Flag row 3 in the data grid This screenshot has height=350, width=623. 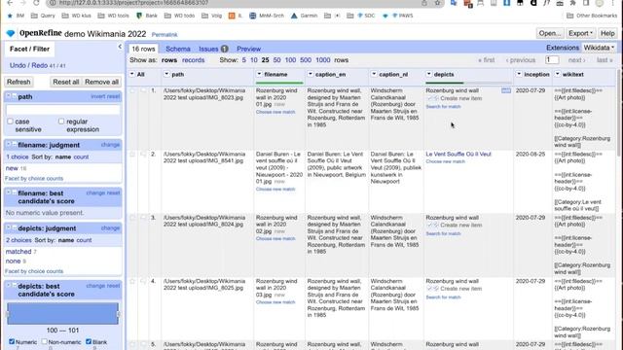tap(143, 218)
